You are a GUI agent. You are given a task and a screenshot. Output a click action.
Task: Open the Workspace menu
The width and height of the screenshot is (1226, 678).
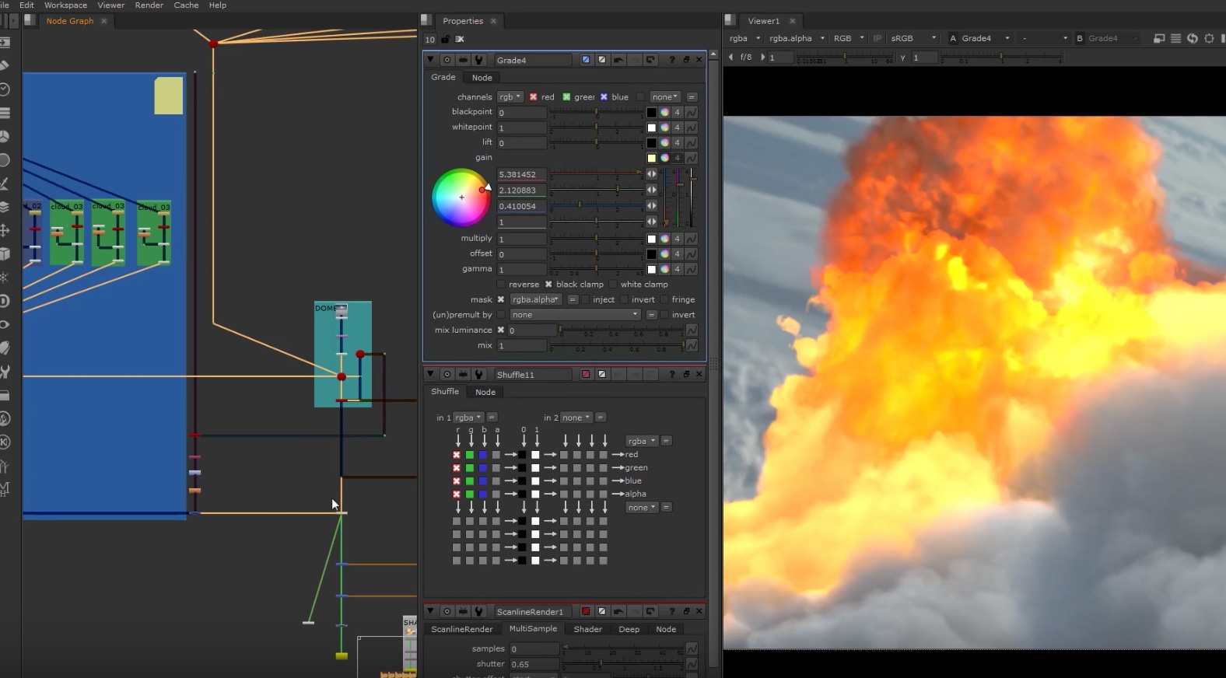65,5
